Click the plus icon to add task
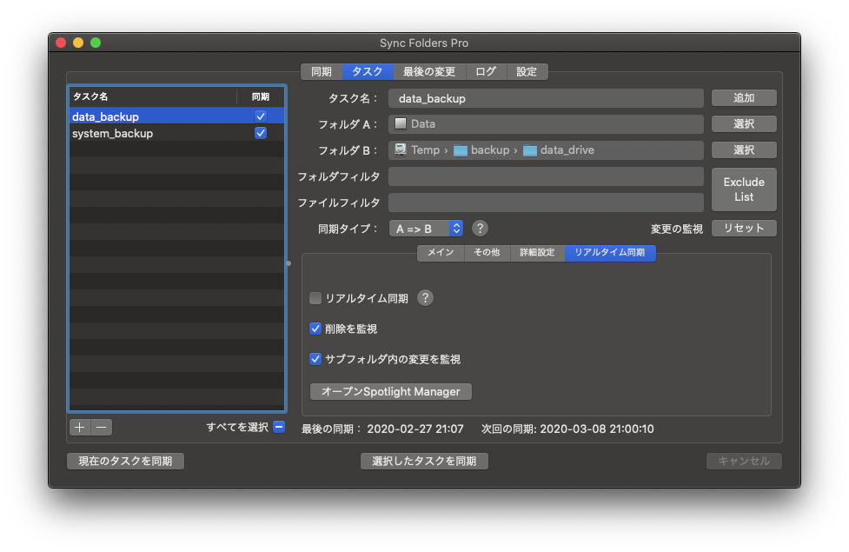The height and width of the screenshot is (552, 849). coord(80,428)
